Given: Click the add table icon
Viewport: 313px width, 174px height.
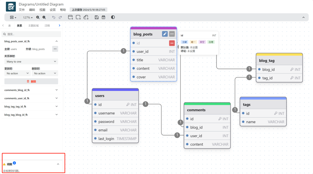Looking at the screenshot, I should click(70, 17).
